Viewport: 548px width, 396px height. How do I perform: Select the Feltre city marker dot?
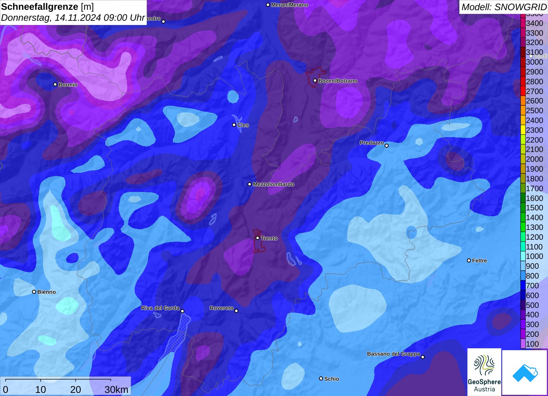pyautogui.click(x=469, y=260)
